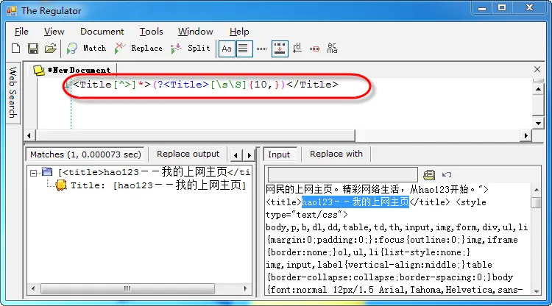The width and height of the screenshot is (552, 306).
Task: Run the Split command
Action: coord(191,49)
